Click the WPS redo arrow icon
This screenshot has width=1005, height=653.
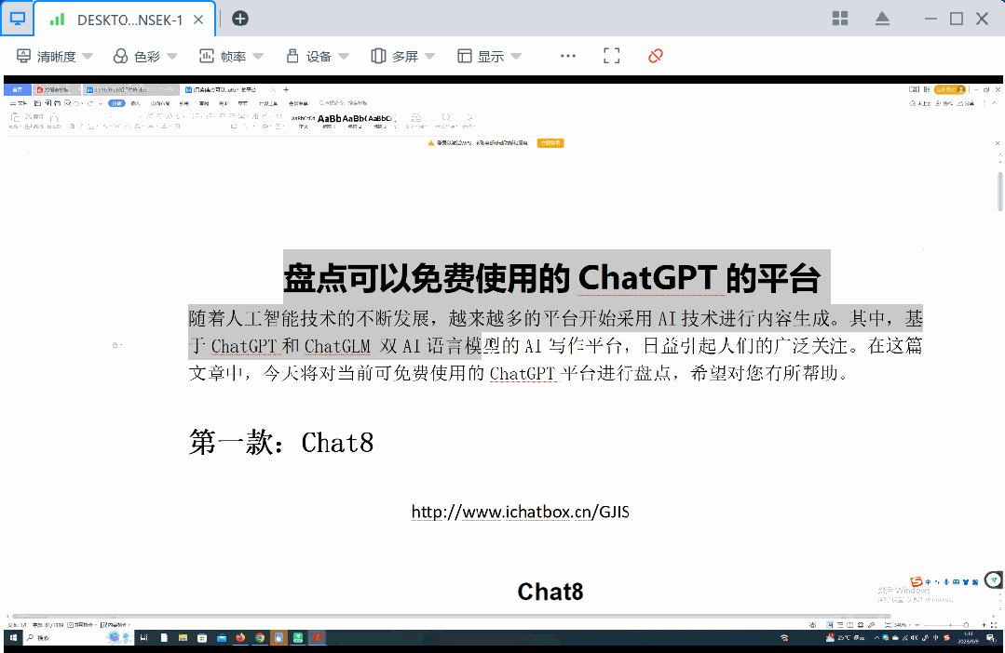(x=90, y=103)
